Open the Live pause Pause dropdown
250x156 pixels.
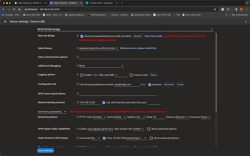205,117
